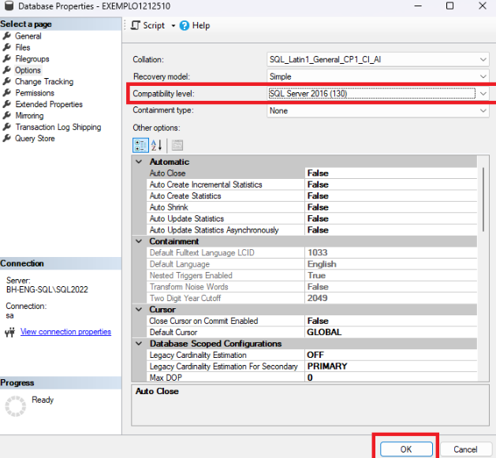Screen dimensions: 496x458
Task: Minimize the Database Properties window
Action: (x=418, y=6)
